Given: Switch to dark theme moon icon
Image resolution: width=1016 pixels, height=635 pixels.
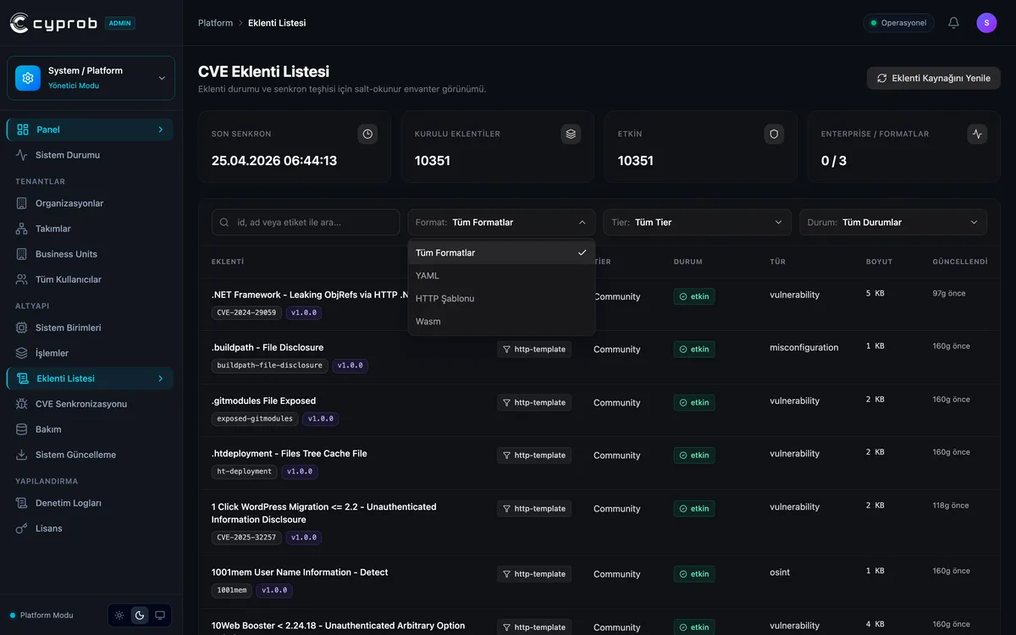Looking at the screenshot, I should coord(140,616).
